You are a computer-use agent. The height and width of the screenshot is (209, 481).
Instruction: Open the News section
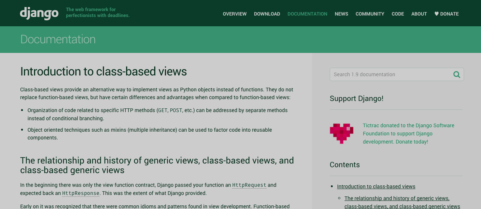pos(341,14)
